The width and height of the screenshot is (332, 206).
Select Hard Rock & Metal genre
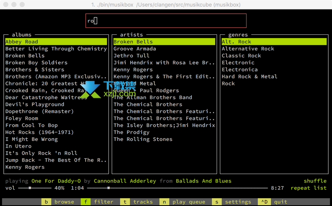274,77
